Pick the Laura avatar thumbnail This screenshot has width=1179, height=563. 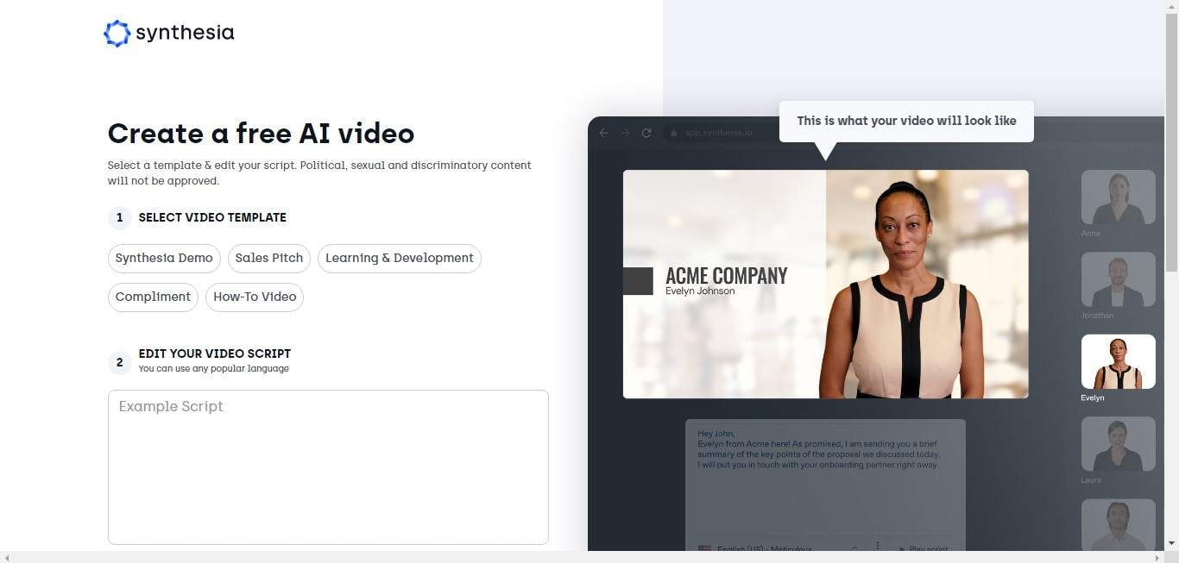[1118, 443]
